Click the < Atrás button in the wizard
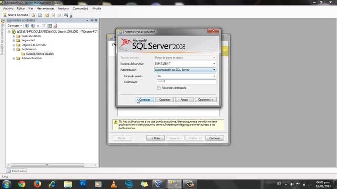 (x=156, y=138)
